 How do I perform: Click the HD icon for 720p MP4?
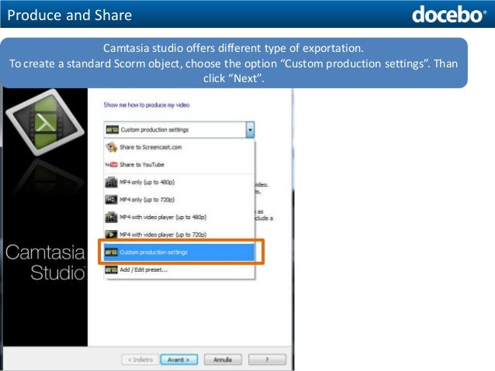pyautogui.click(x=111, y=200)
